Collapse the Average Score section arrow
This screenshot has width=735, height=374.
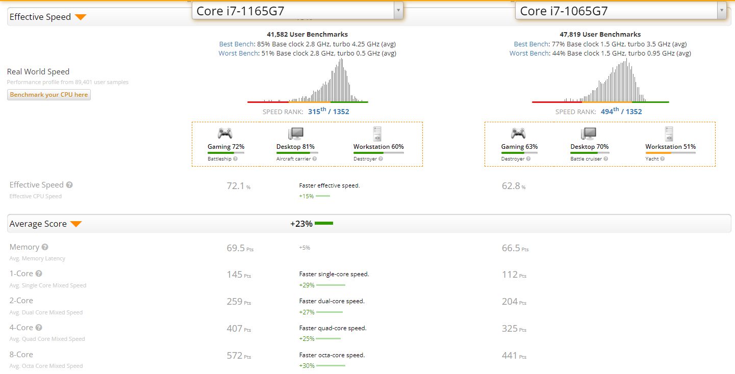click(76, 224)
